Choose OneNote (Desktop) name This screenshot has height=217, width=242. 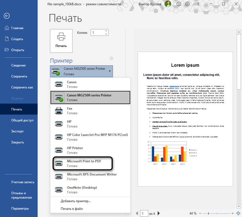[82, 188]
